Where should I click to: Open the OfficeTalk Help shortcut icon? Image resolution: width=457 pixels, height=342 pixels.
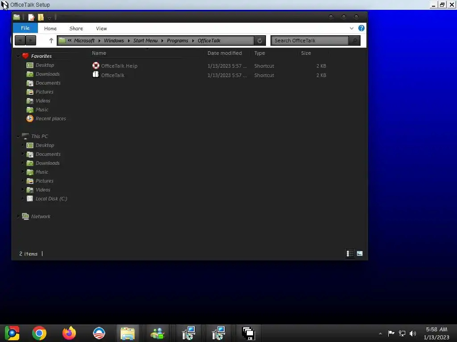tap(96, 65)
